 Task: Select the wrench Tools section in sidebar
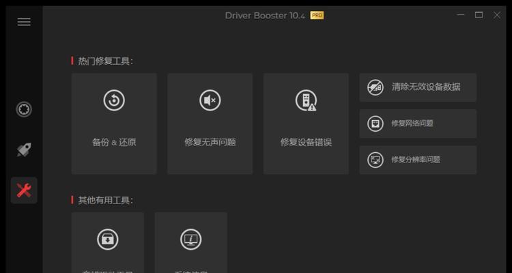tap(24, 190)
